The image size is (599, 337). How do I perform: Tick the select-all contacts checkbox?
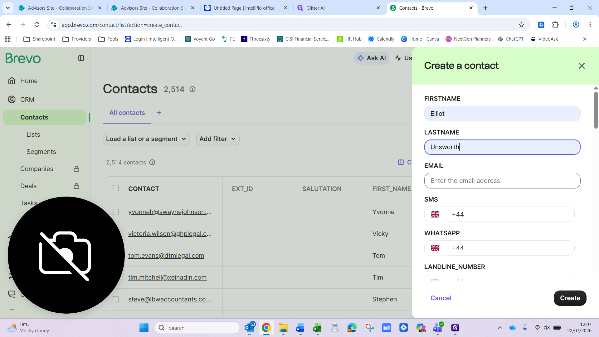tap(116, 188)
